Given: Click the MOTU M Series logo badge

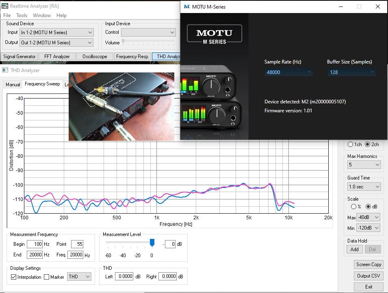Looking at the screenshot, I should click(x=214, y=35).
